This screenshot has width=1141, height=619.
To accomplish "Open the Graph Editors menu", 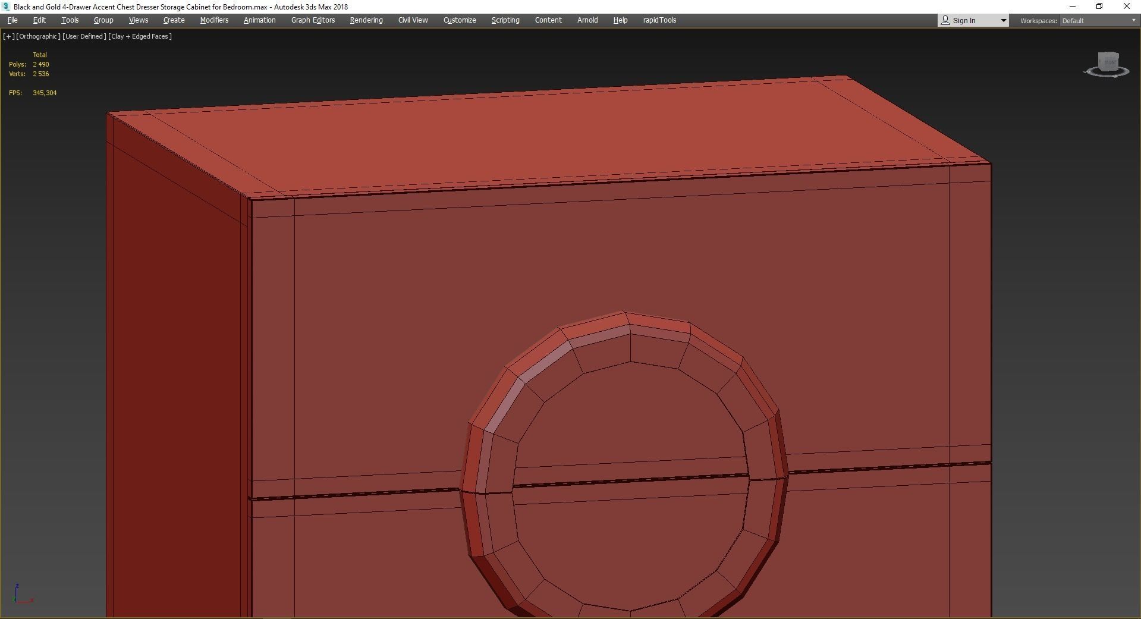I will click(313, 20).
